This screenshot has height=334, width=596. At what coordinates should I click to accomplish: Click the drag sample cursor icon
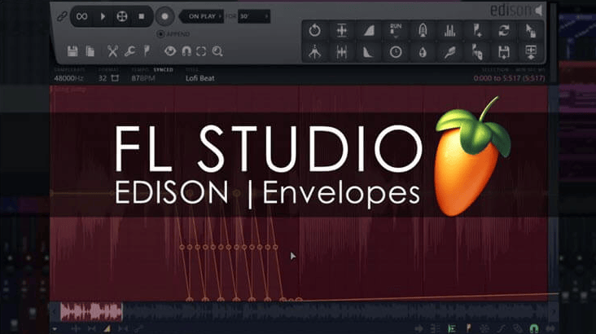click(x=531, y=30)
